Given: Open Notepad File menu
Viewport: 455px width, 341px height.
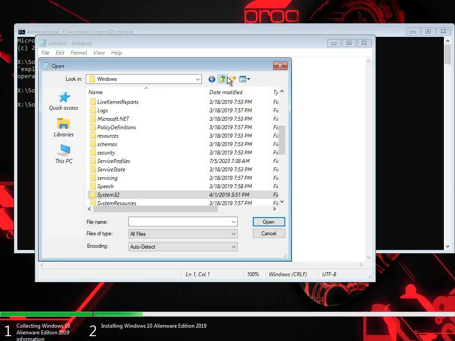Looking at the screenshot, I should (45, 53).
